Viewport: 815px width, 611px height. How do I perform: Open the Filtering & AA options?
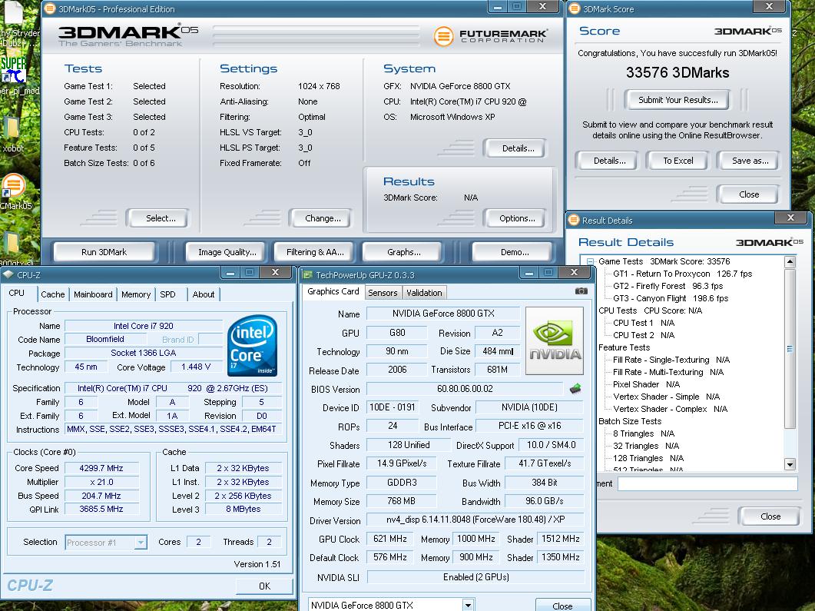[315, 252]
